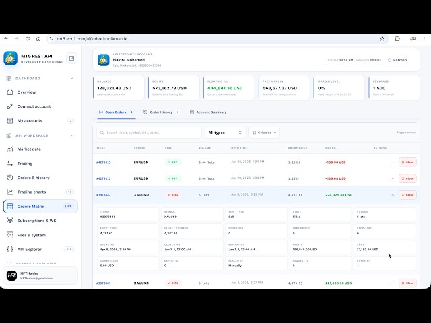Click the Placed By Manually detail field
This screenshot has width=431, height=323.
coord(256,264)
